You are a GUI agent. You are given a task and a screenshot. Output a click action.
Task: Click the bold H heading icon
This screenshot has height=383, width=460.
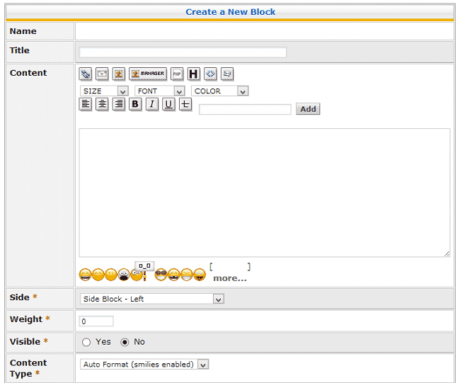click(x=194, y=74)
